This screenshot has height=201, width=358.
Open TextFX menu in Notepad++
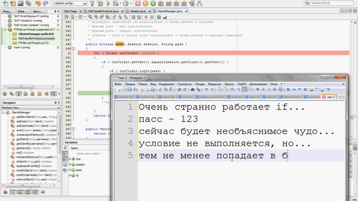point(242,84)
